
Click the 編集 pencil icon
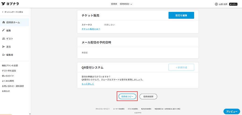3,30
